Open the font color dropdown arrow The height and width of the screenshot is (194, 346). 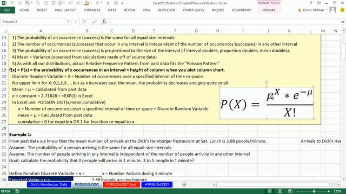[101, 3]
